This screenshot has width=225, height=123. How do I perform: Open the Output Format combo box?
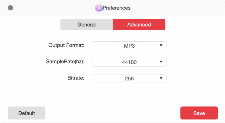pos(129,46)
